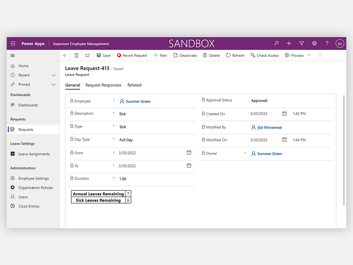The width and height of the screenshot is (353, 265).
Task: Open Ijlal Monawwar modified-by link
Action: 270,128
